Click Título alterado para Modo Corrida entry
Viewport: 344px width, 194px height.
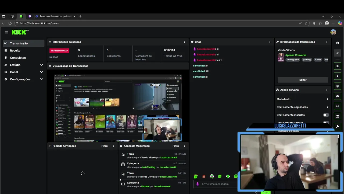click(x=153, y=175)
